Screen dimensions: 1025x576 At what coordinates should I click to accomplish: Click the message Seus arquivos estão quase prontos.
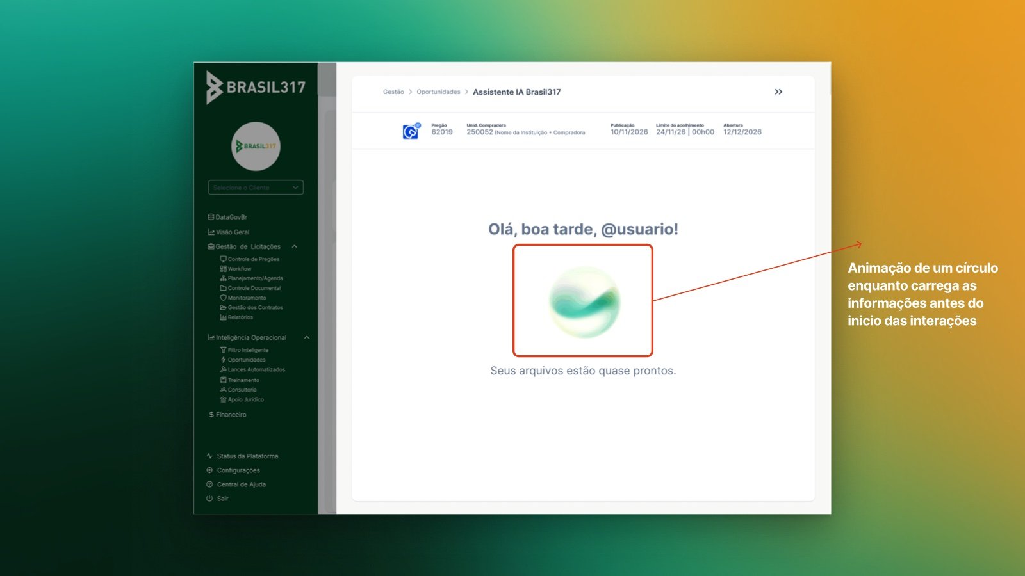pyautogui.click(x=583, y=371)
